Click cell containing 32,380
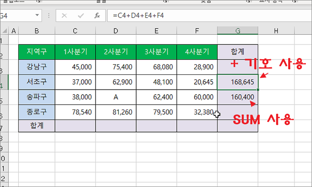The image size is (312, 187). (197, 112)
